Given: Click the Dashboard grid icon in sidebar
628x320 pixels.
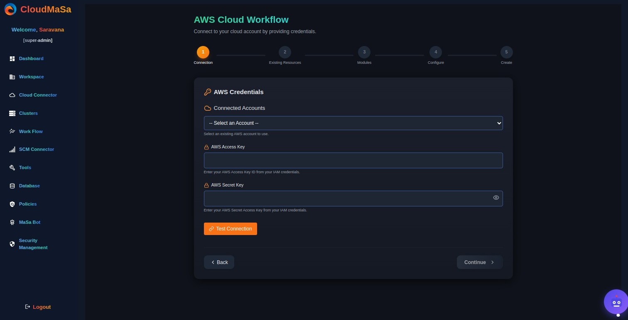Looking at the screenshot, I should 12,59.
